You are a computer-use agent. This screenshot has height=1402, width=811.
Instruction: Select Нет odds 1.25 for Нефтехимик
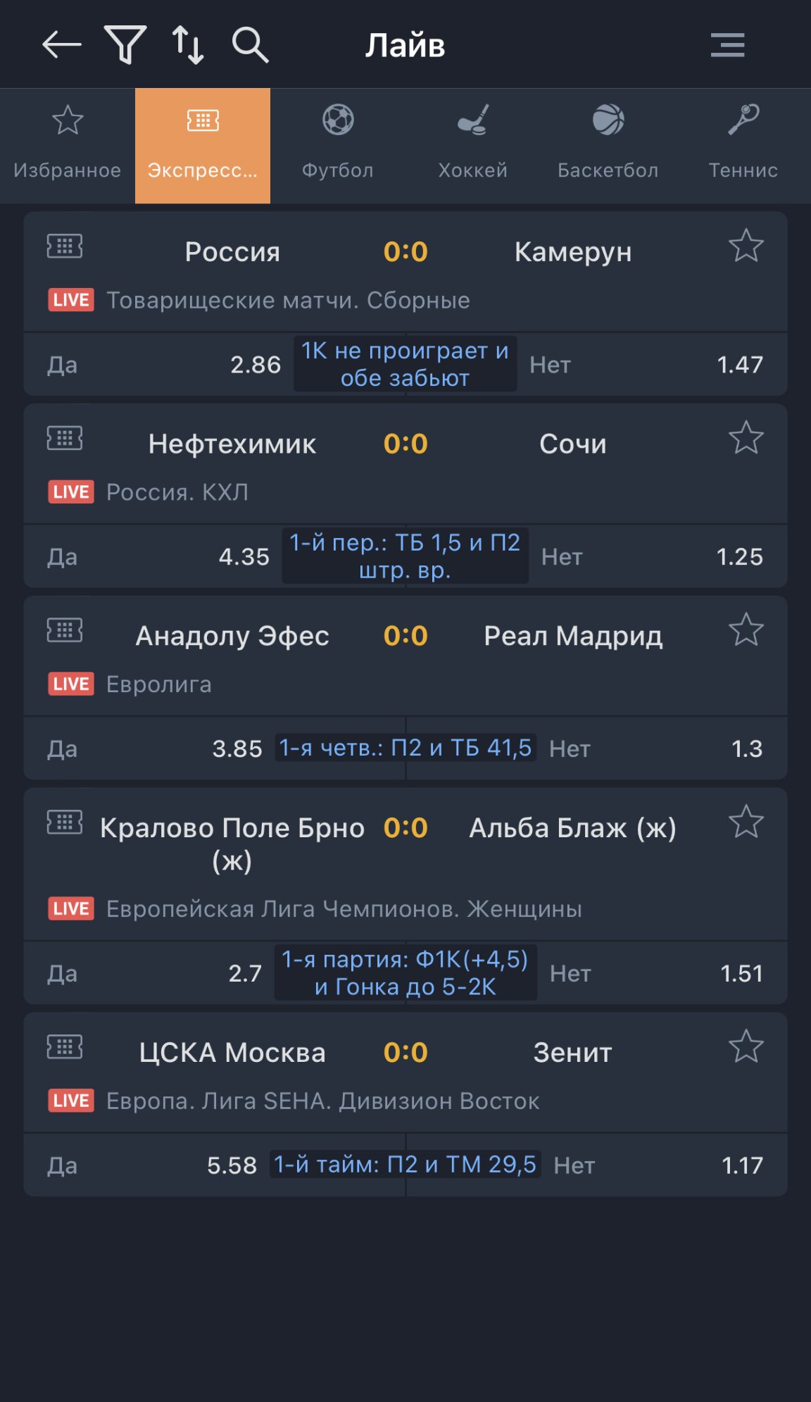coord(655,557)
